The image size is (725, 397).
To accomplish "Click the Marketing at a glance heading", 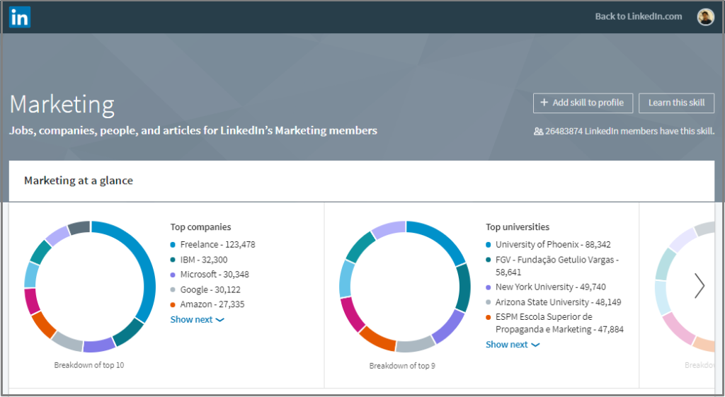I will coord(79,180).
